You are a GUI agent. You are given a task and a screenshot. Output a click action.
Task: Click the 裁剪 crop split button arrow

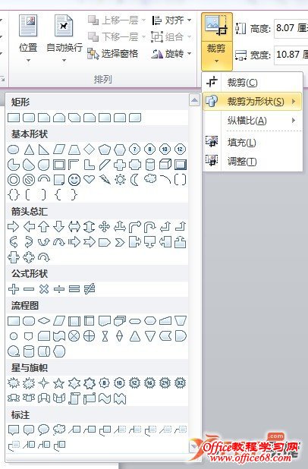coord(216,55)
